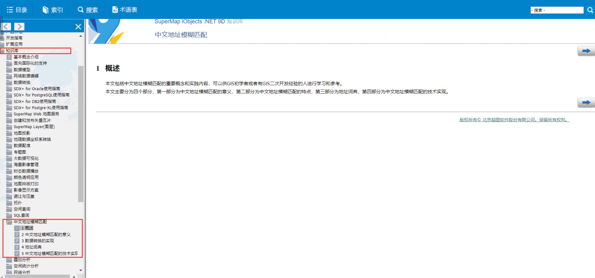Open 3 数据转换的实现 page
This screenshot has height=278, width=595.
38,241
